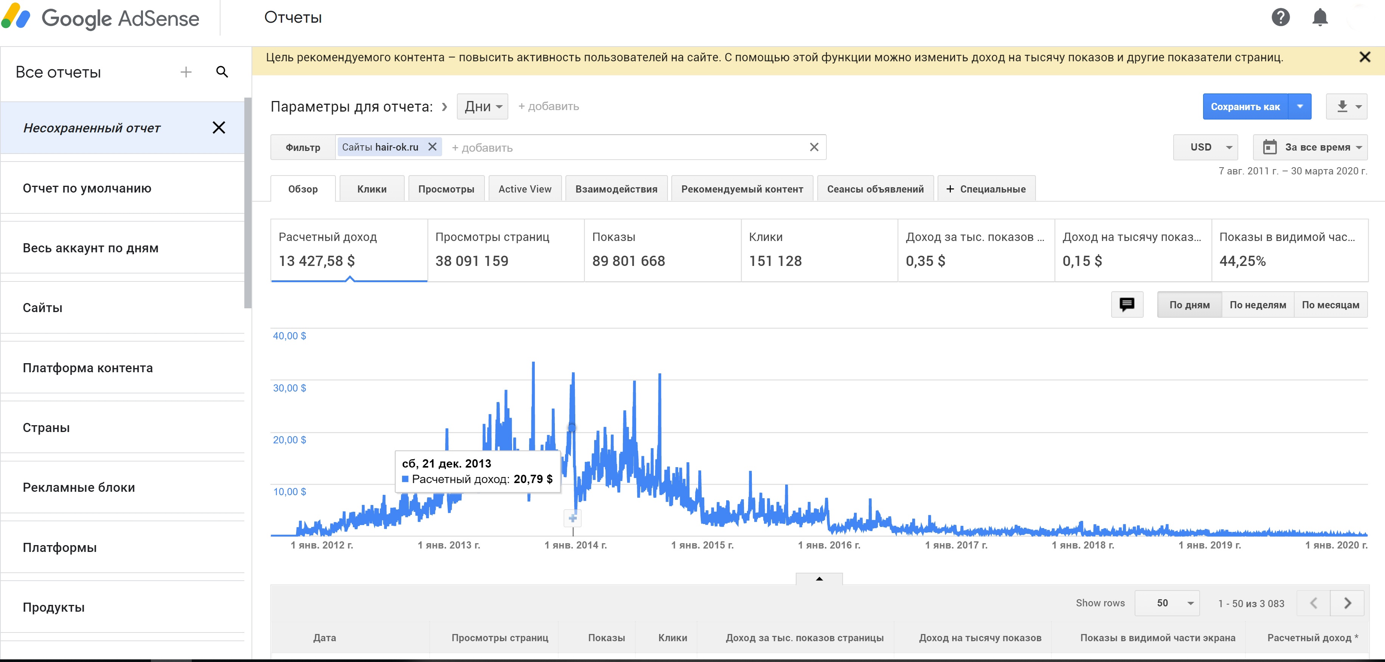Image resolution: width=1385 pixels, height=662 pixels.
Task: Dismiss the yellow recommendation banner
Action: tap(1364, 57)
